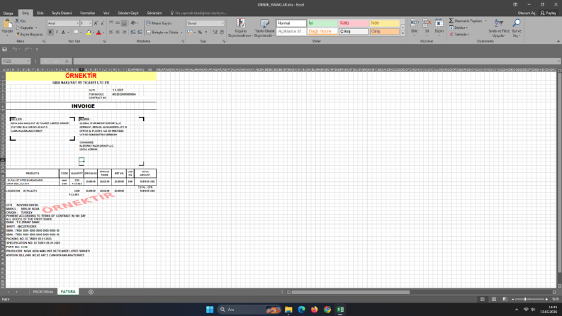562x316 pixels.
Task: Click the accounting currency format icon
Action: [x=190, y=33]
